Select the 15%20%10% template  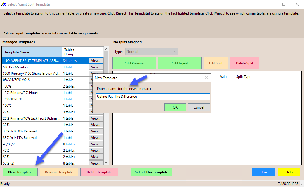pyautogui.click(x=32, y=99)
